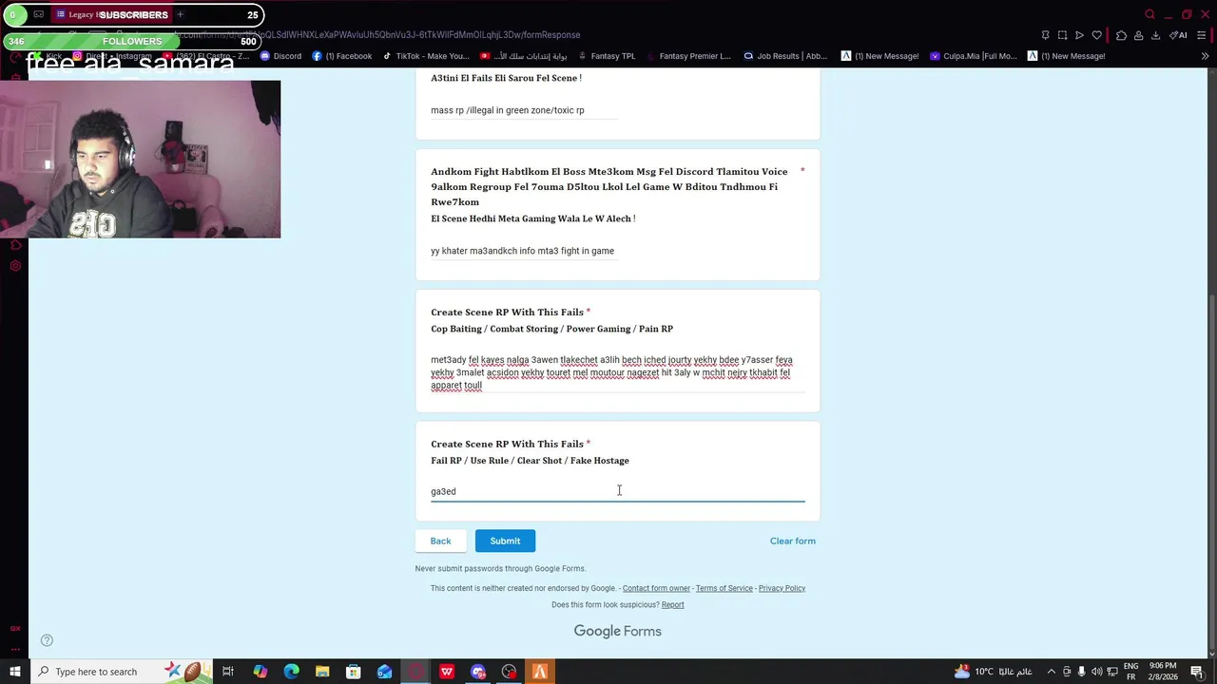Open the sidebar three-dots more icon
This screenshot has width=1217, height=684.
[x=15, y=649]
